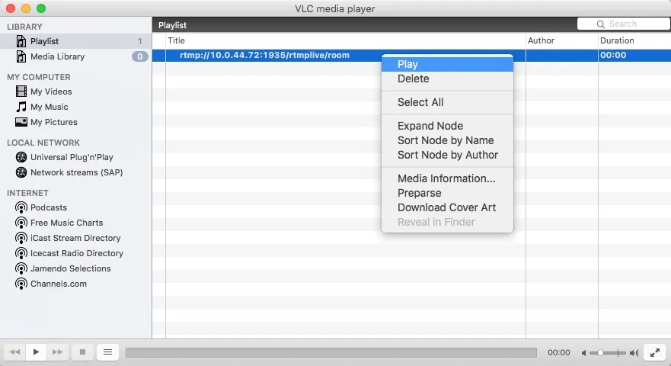
Task: Set full volume with the loud speaker icon
Action: click(x=634, y=353)
